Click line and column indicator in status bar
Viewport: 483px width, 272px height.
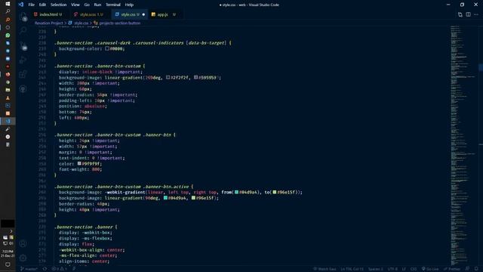pyautogui.click(x=352, y=269)
